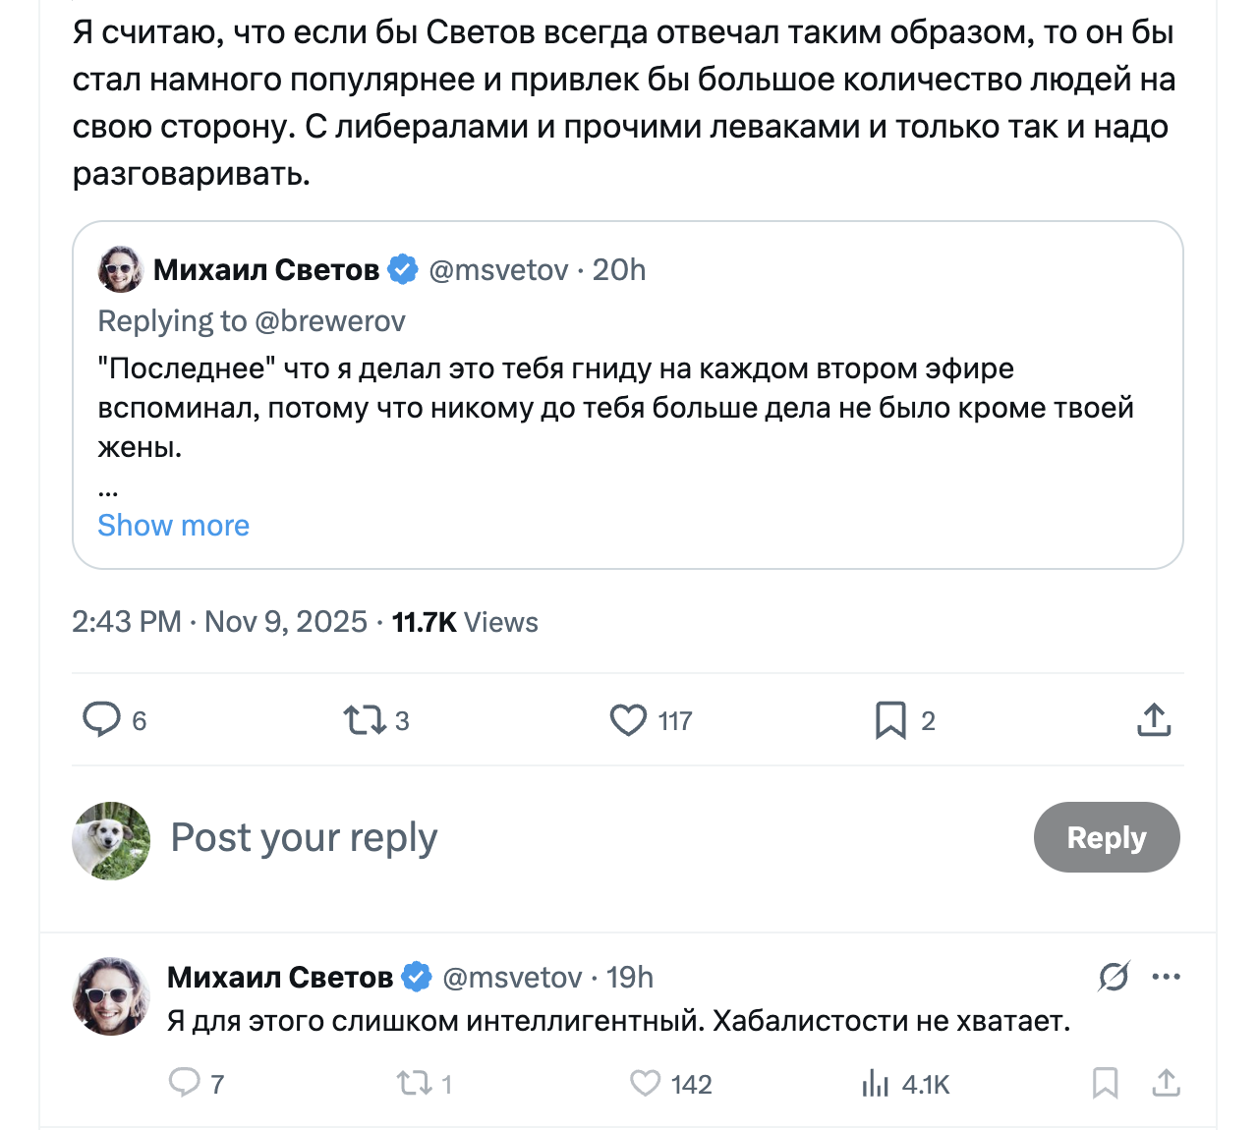Open Svetov's avatar in the quoted tweet

click(x=120, y=269)
